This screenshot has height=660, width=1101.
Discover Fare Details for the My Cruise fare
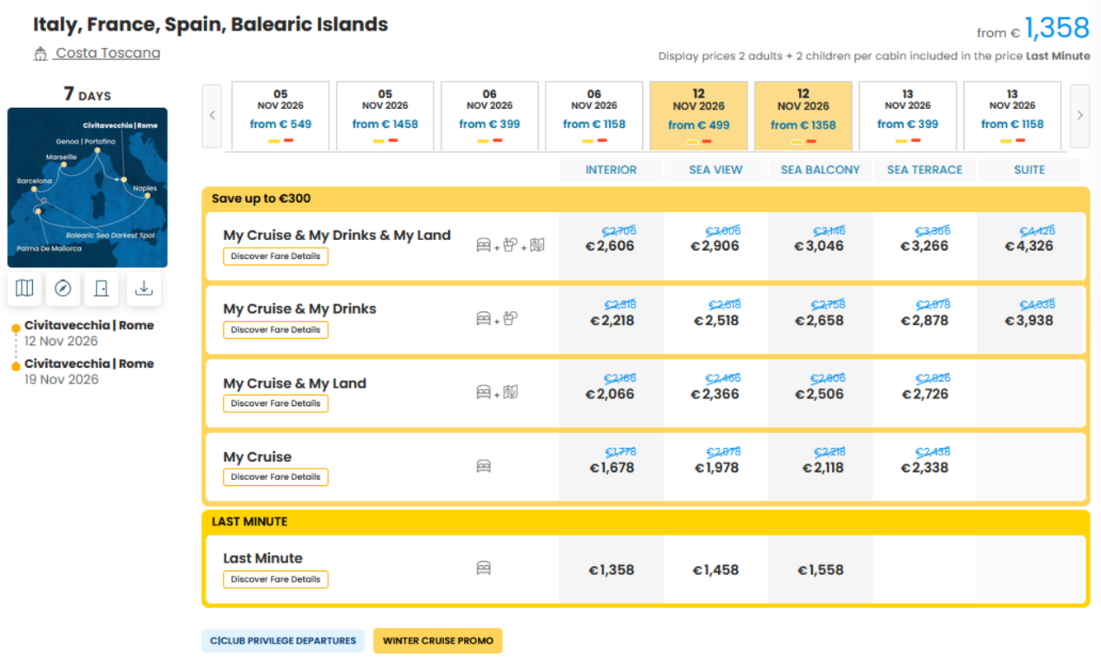pyautogui.click(x=276, y=477)
